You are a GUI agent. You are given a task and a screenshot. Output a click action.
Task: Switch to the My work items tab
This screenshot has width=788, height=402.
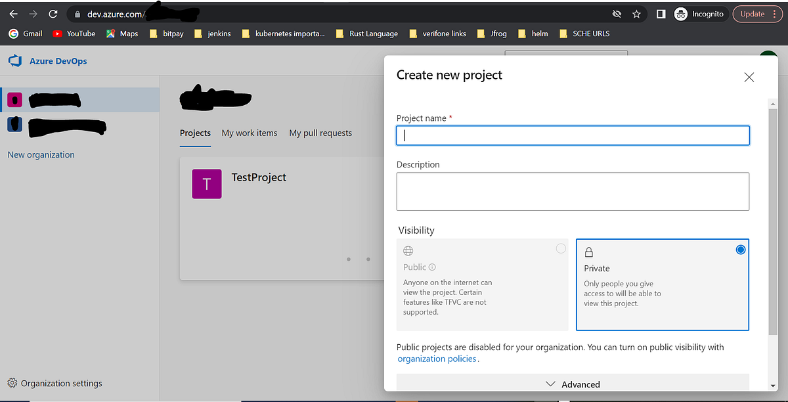tap(250, 133)
